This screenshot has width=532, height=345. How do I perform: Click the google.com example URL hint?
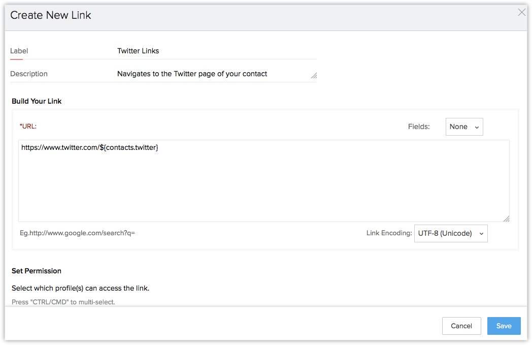click(x=77, y=233)
